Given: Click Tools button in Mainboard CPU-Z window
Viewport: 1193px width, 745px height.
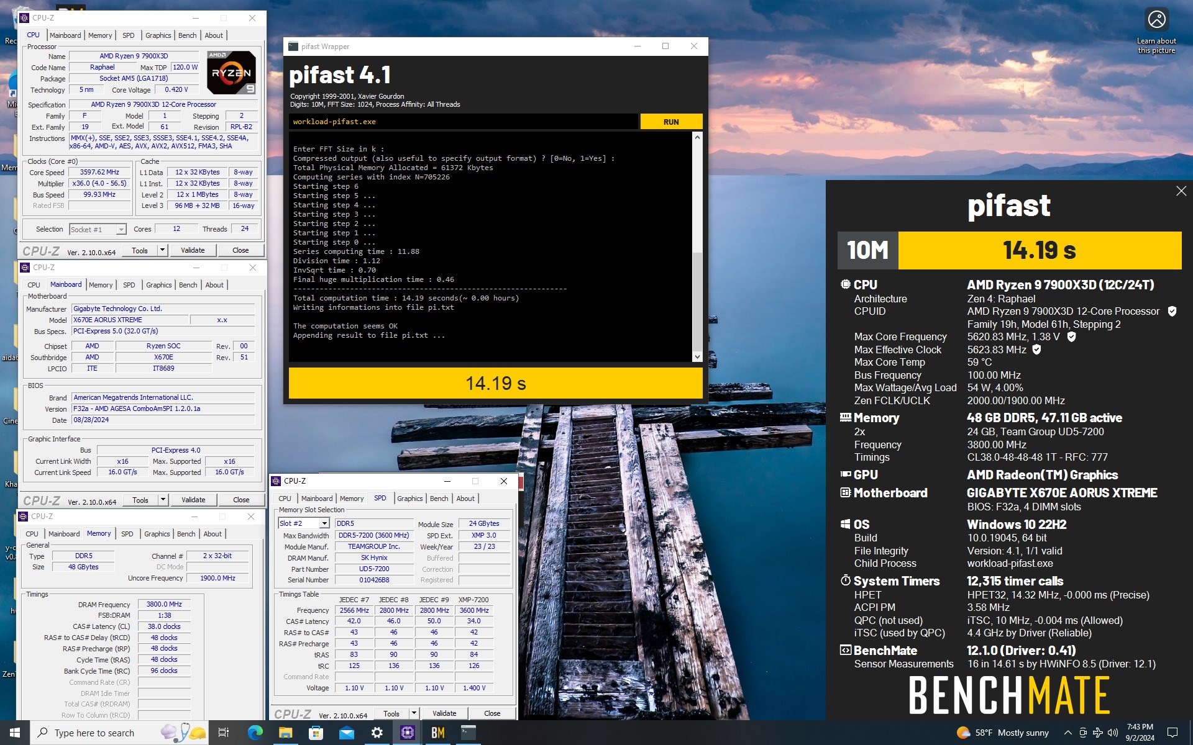Looking at the screenshot, I should coord(140,500).
